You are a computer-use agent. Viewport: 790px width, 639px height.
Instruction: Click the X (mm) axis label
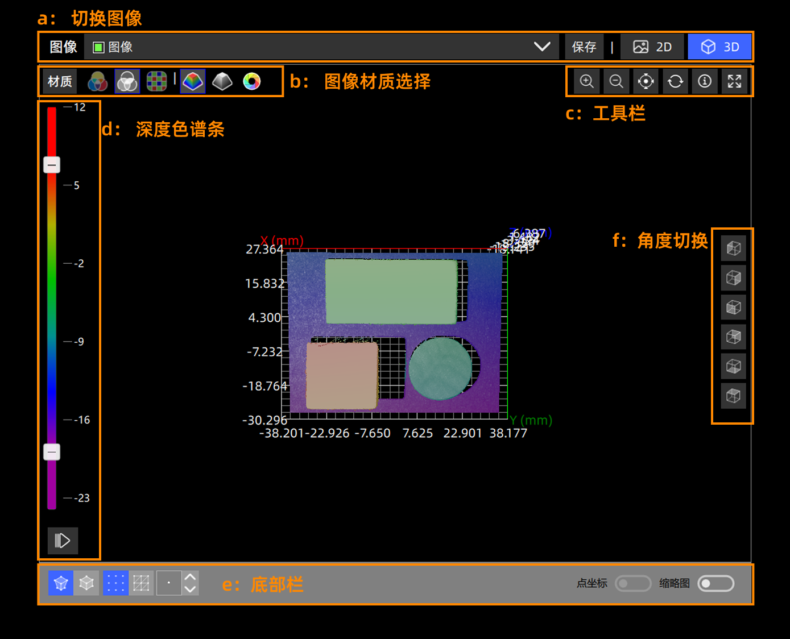coord(282,240)
